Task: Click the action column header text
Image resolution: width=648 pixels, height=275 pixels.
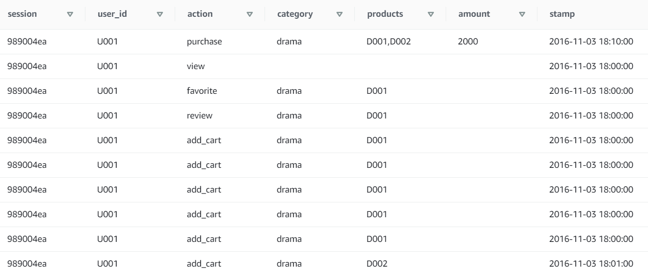Action: click(200, 14)
